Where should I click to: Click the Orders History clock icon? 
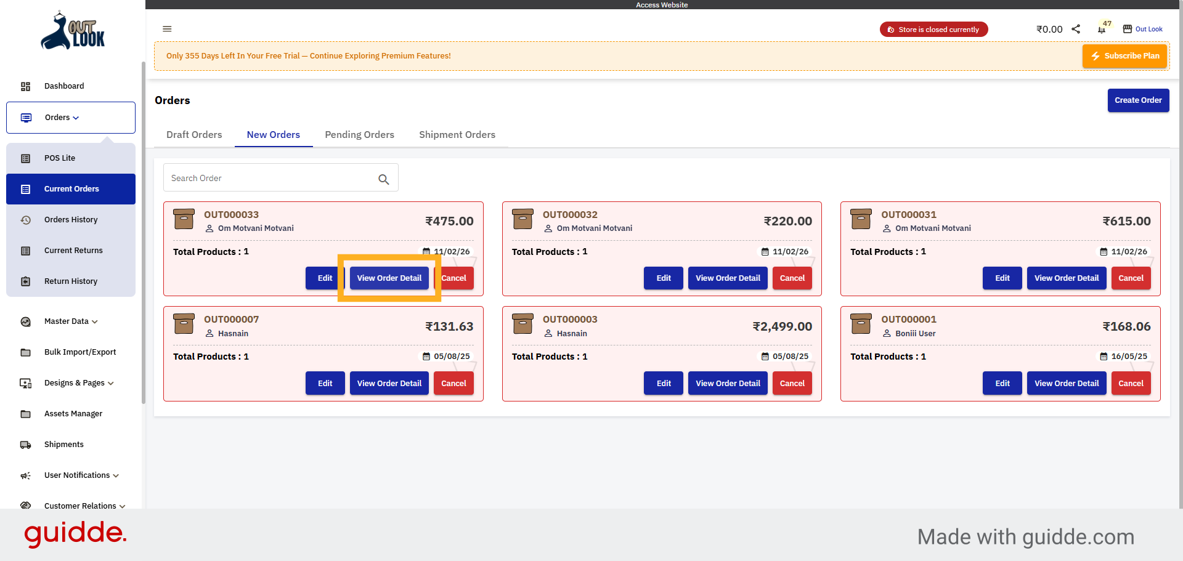pos(25,220)
